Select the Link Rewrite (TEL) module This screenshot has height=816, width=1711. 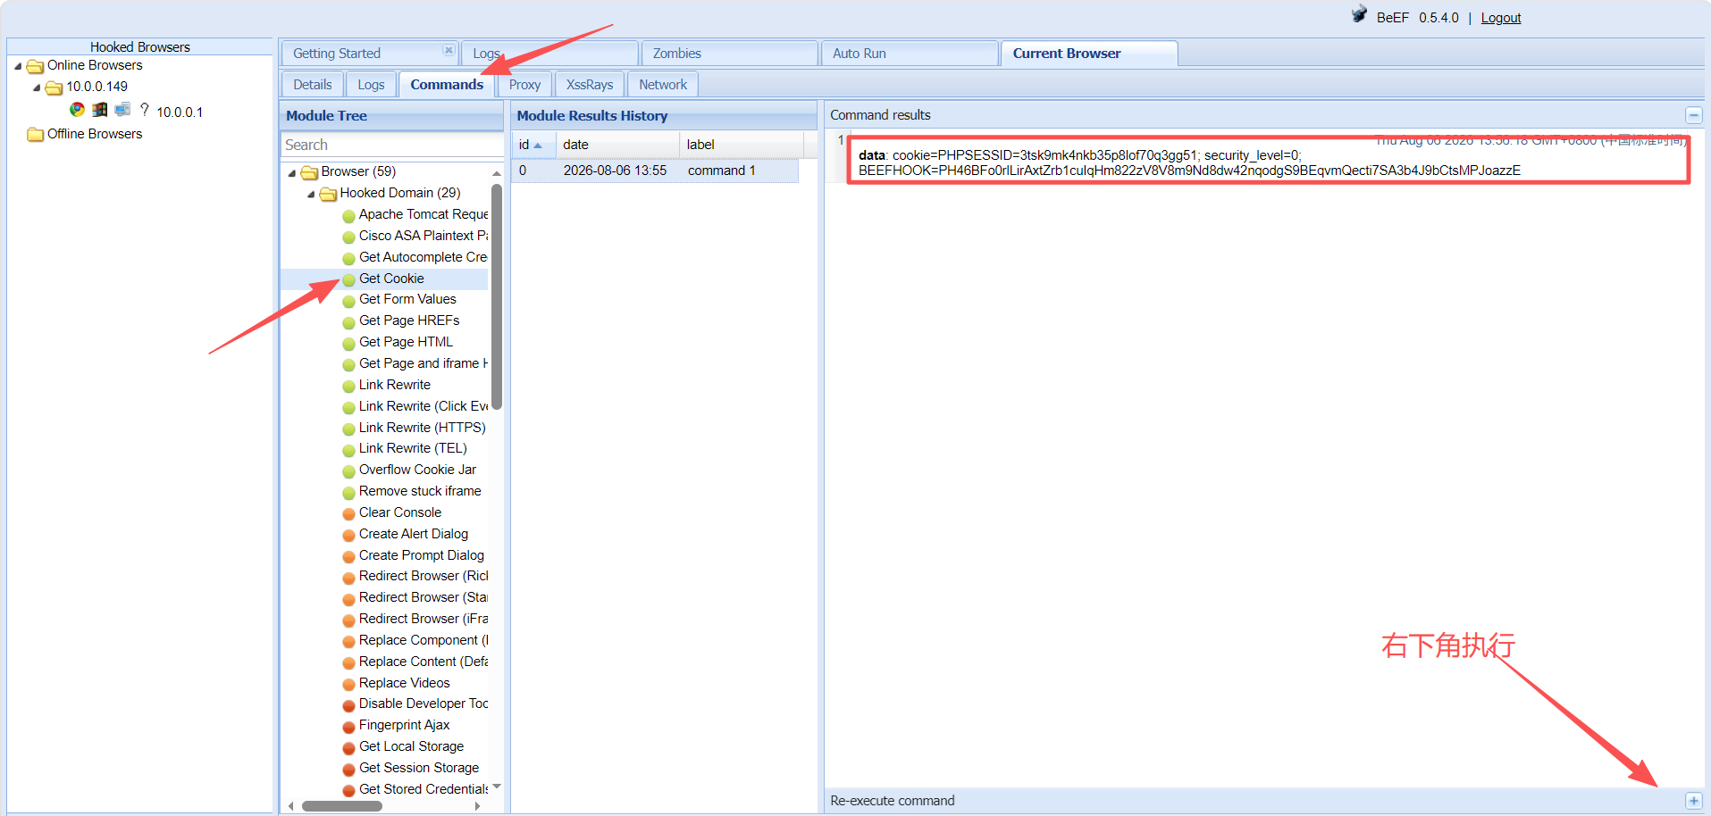click(x=413, y=448)
